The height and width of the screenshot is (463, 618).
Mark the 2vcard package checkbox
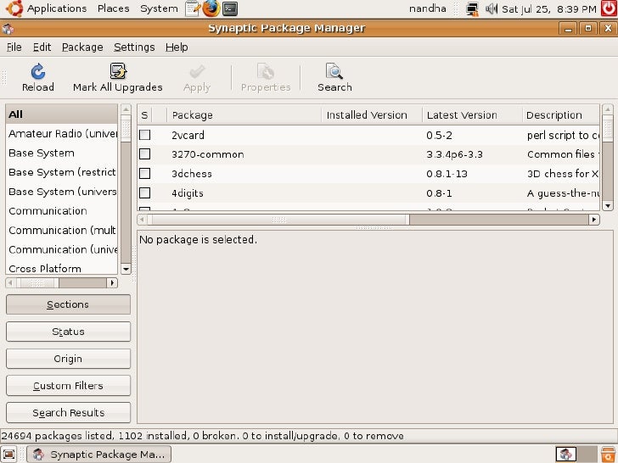[144, 135]
